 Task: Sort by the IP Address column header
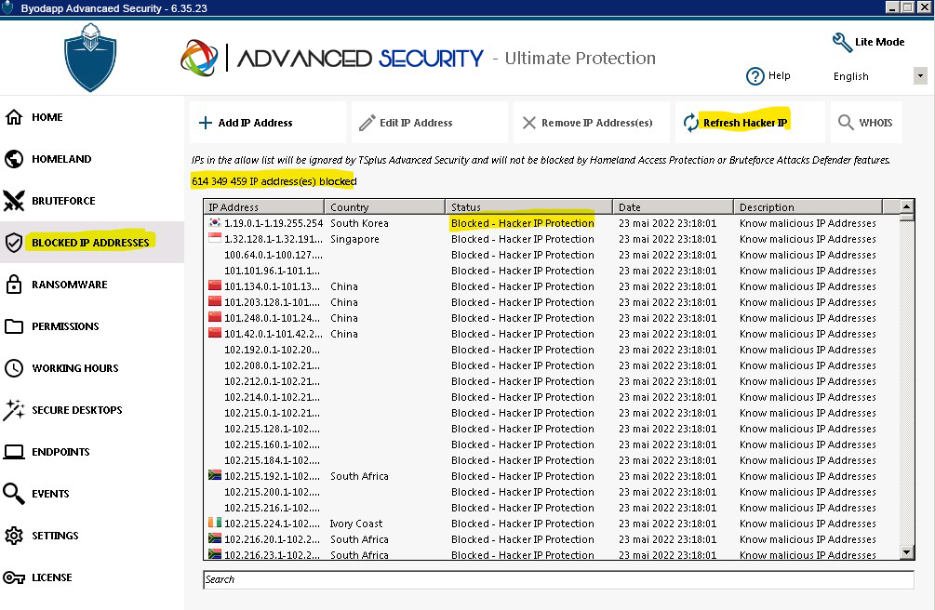pos(264,207)
